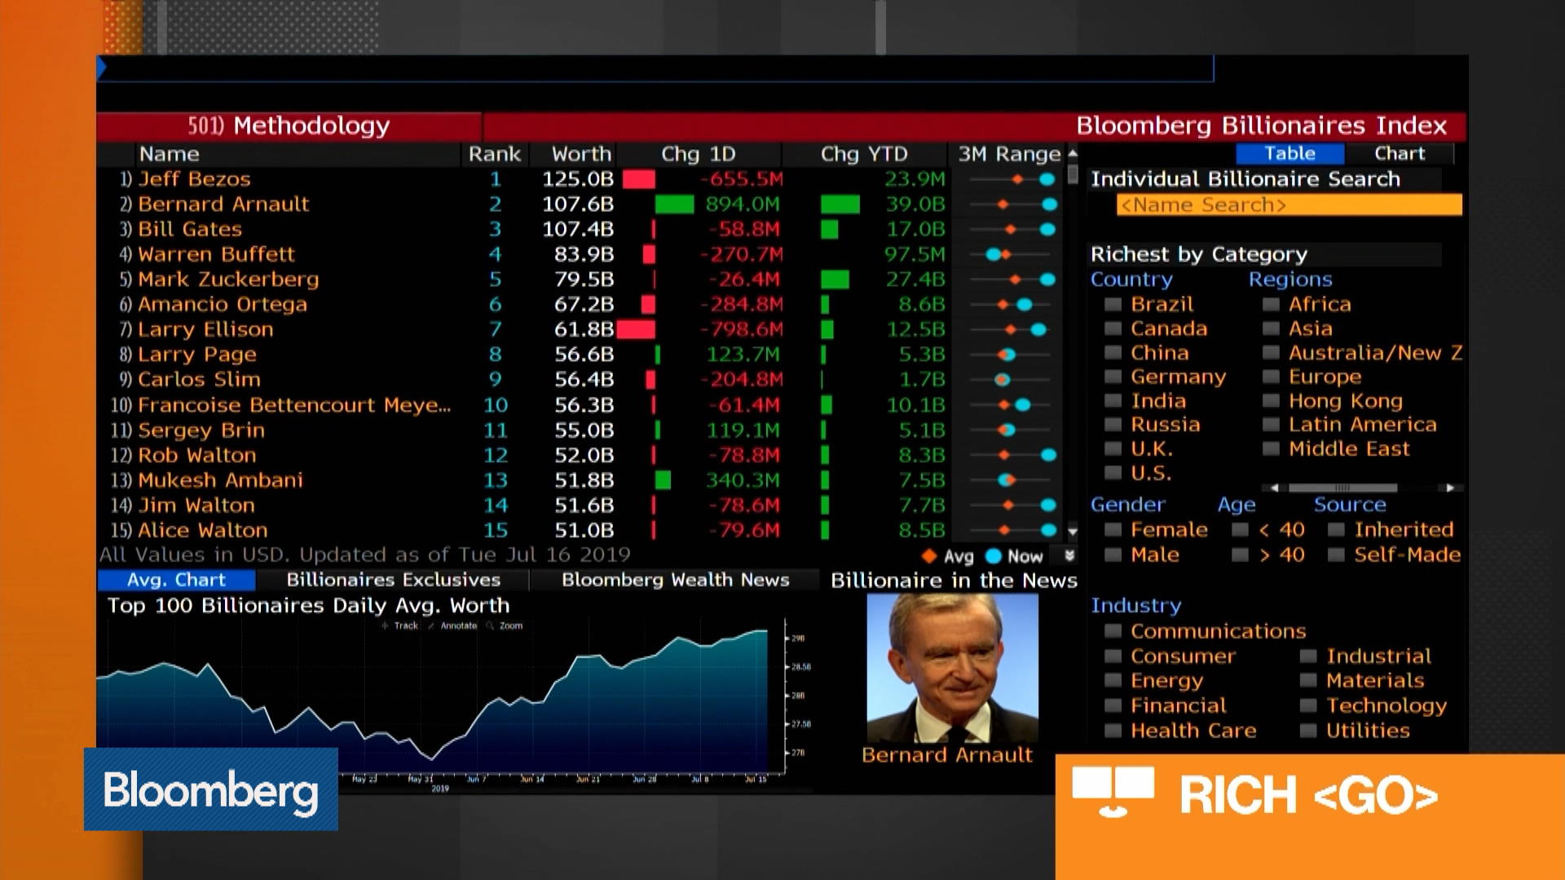Click the Bloomberg logo
The image size is (1565, 880).
coord(211,790)
